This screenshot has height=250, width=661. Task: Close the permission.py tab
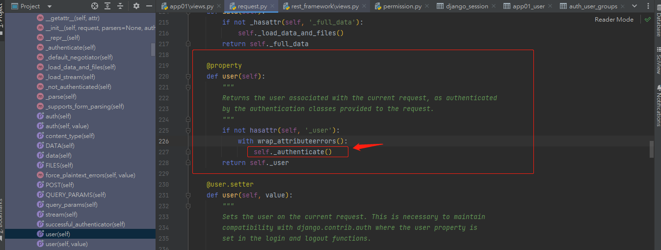coord(427,7)
